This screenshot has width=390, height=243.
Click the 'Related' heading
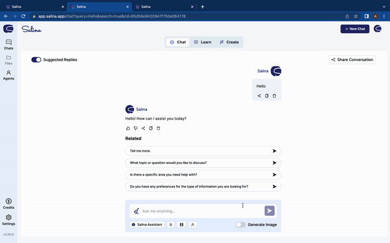pos(133,139)
